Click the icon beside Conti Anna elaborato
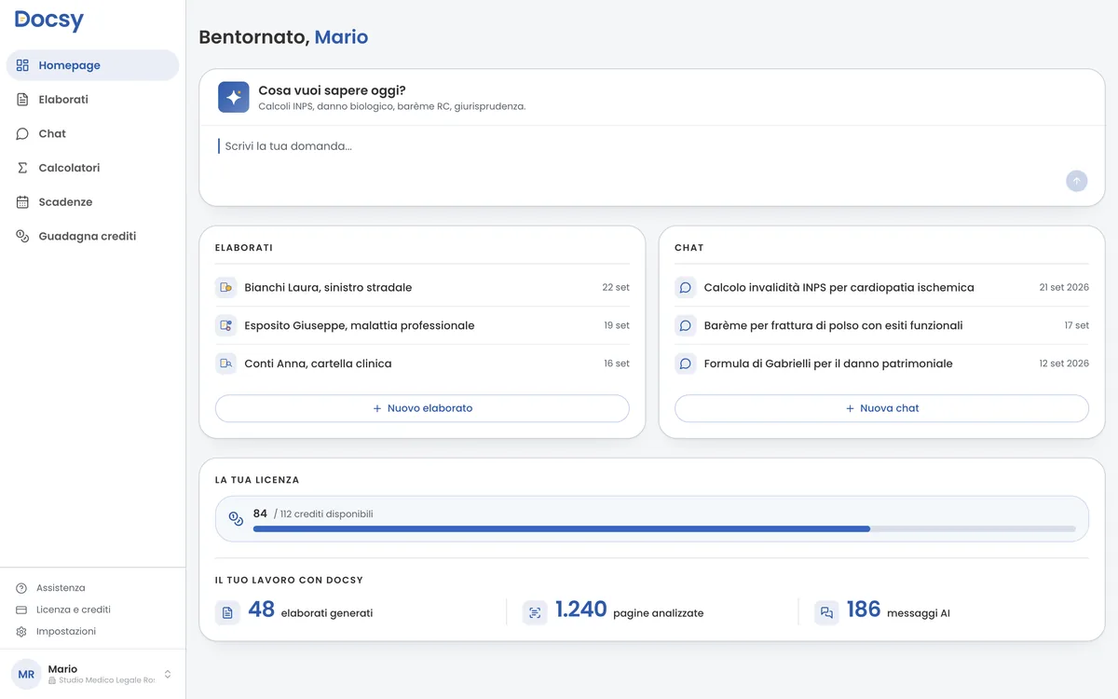Image resolution: width=1118 pixels, height=699 pixels. coord(225,363)
